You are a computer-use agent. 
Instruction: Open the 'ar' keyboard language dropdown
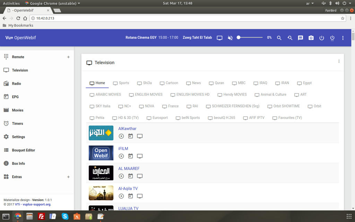[310, 3]
